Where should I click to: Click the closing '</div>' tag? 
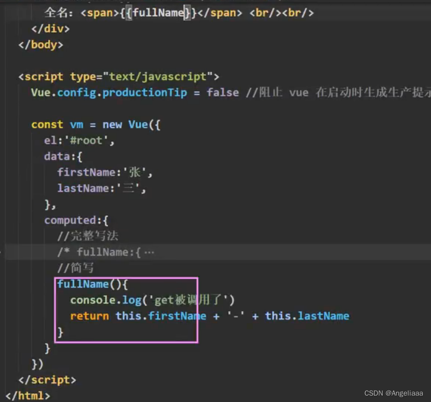(x=50, y=29)
